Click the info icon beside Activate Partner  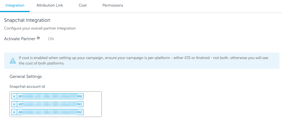(38, 38)
